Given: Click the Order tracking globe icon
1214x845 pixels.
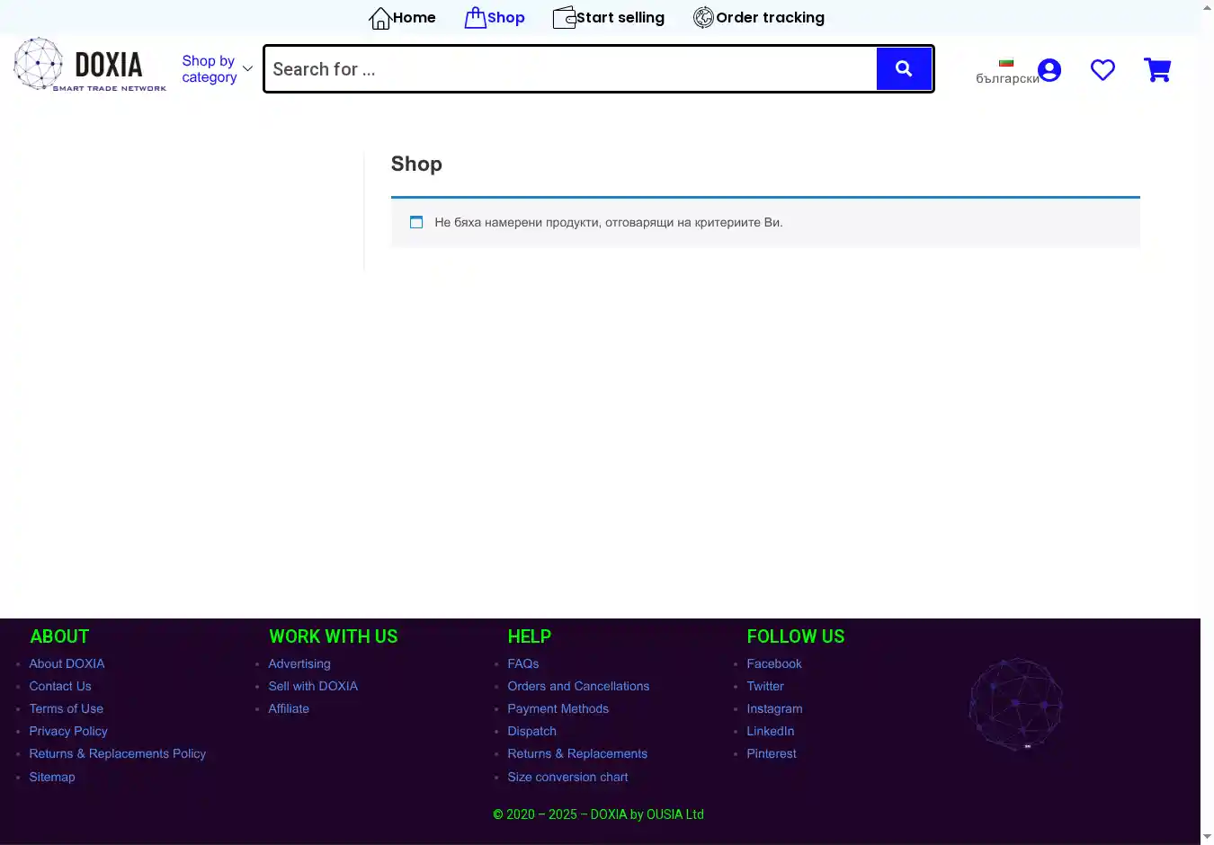Looking at the screenshot, I should point(703,18).
